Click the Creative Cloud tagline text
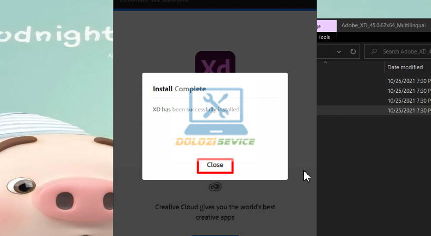The width and height of the screenshot is (431, 236). tap(215, 212)
